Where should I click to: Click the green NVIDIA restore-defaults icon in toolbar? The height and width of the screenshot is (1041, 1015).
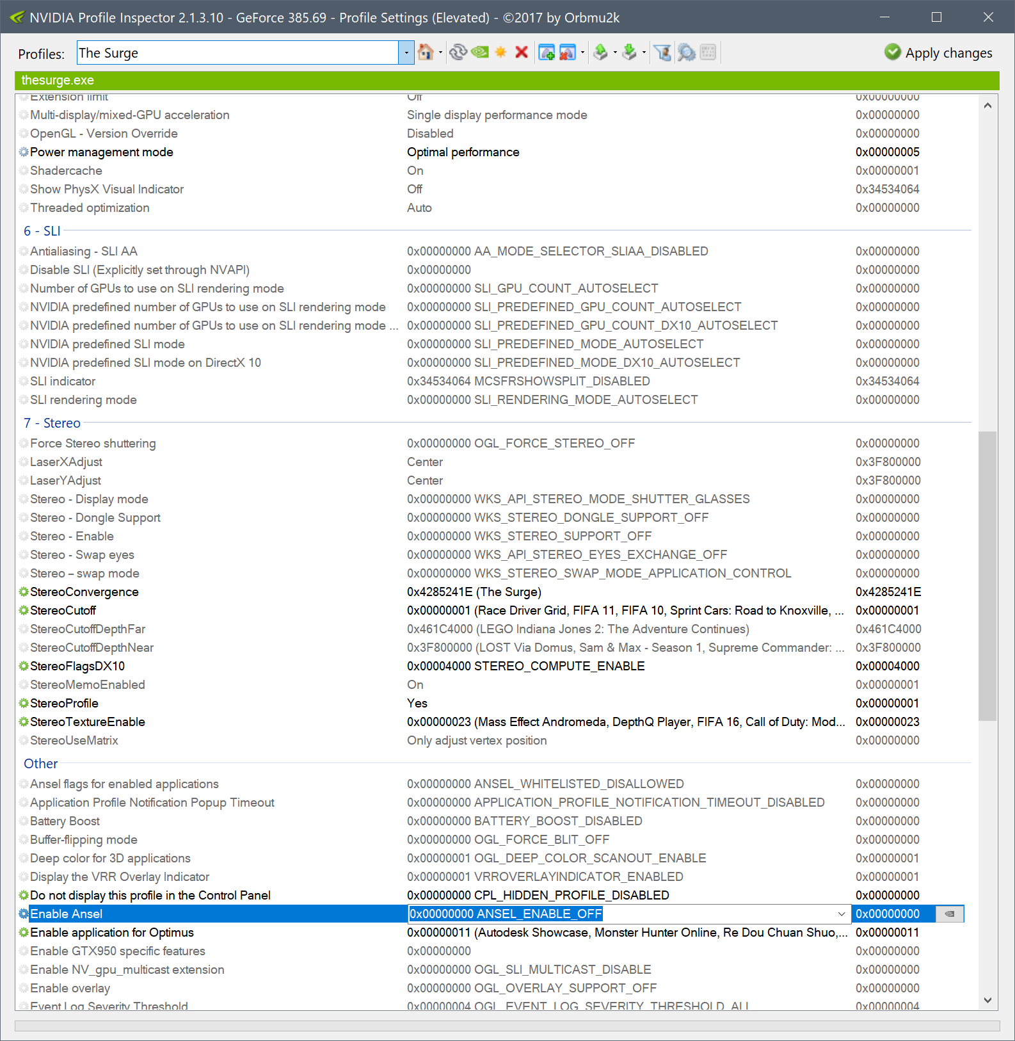pos(480,52)
